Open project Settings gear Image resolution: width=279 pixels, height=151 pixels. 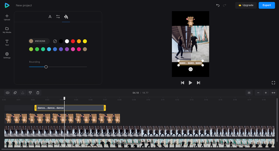coord(7,56)
